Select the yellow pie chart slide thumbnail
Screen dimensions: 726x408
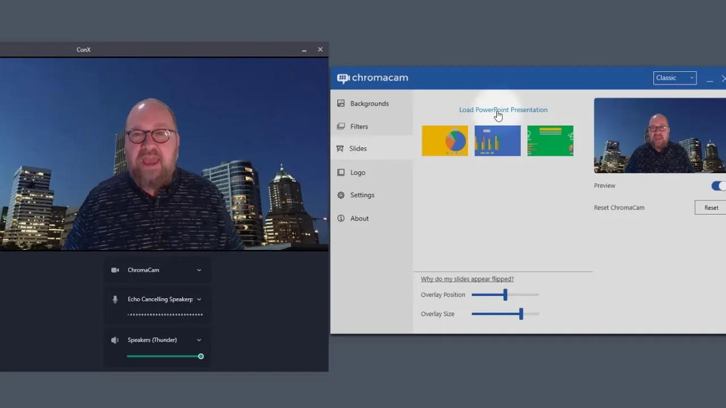coord(445,141)
